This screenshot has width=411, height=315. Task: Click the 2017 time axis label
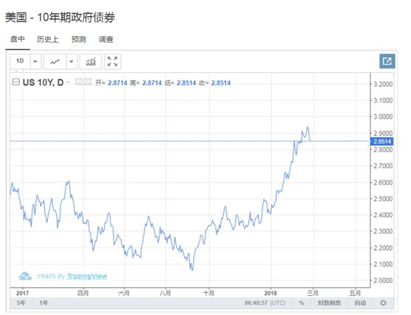coord(23,293)
